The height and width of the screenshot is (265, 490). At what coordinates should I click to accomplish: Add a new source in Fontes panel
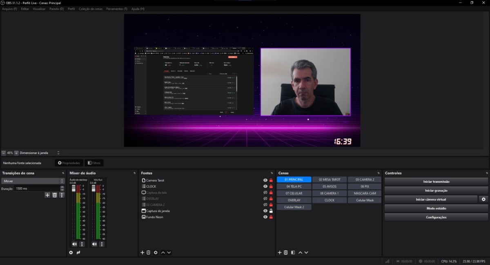coord(143,253)
